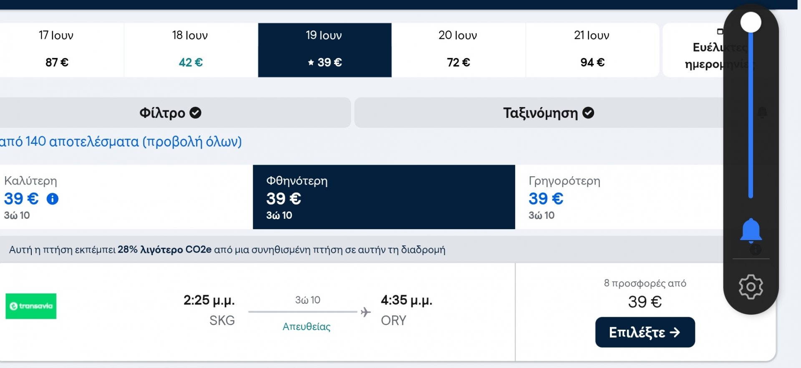This screenshot has height=368, width=801.
Task: Click the checkmark icon next to Ταξινόμηση
Action: [x=588, y=113]
